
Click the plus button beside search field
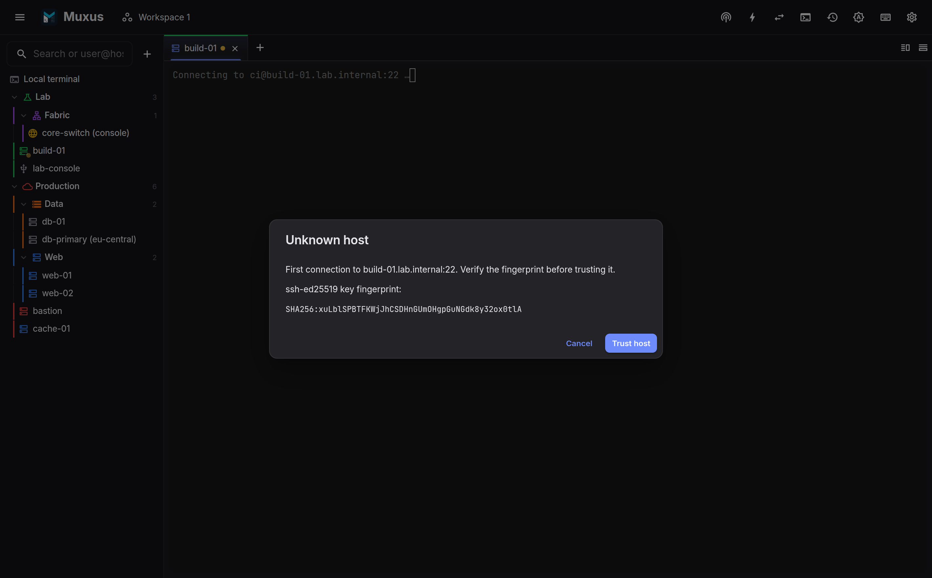(x=147, y=54)
